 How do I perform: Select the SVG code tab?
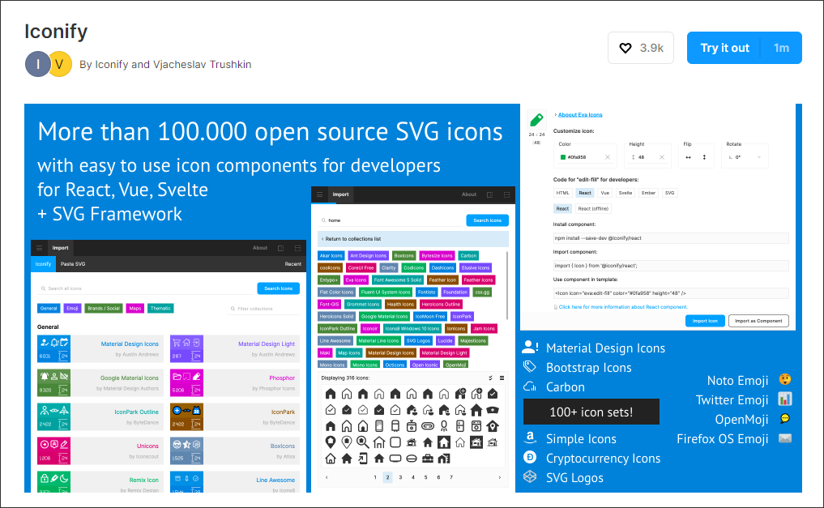tap(669, 193)
